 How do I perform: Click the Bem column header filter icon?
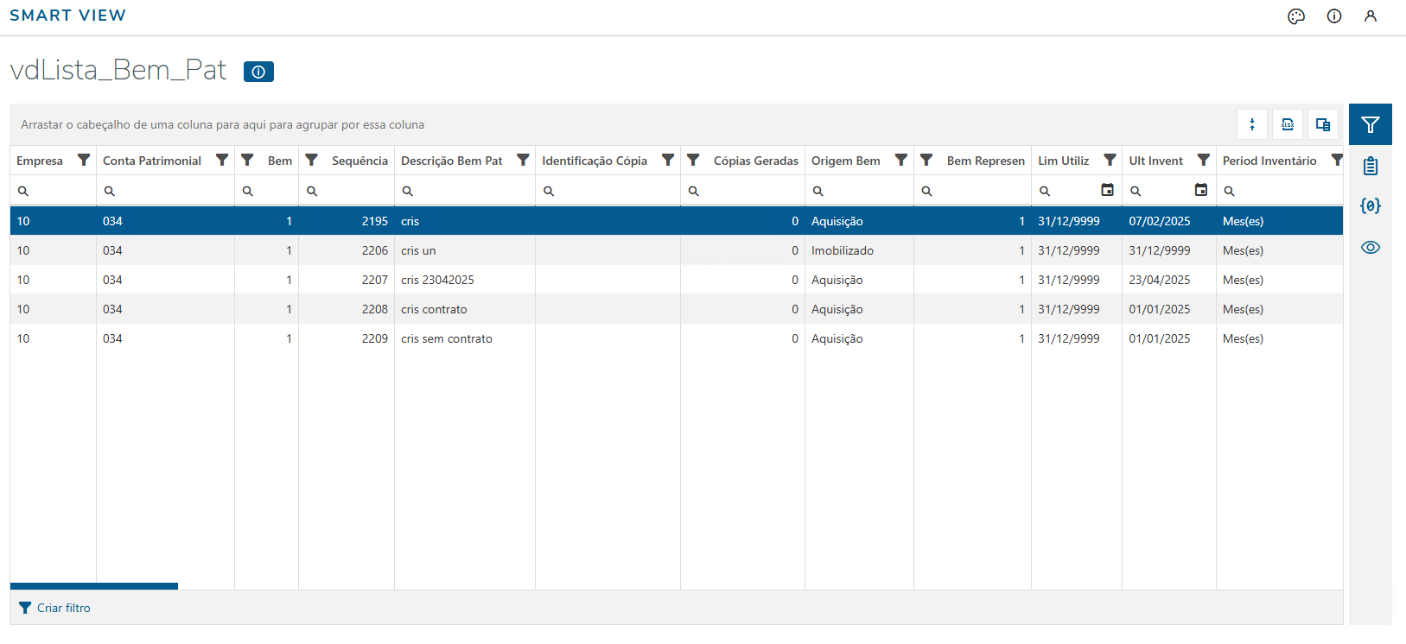pos(247,160)
